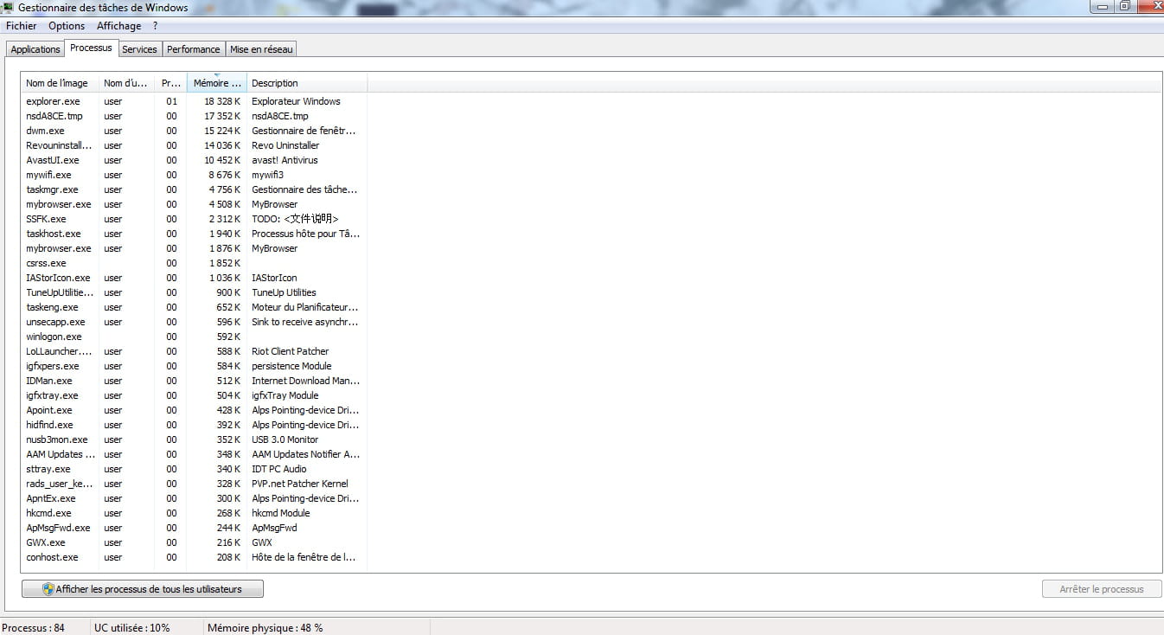Select the unsecapp.exe process
Screen dimensions: 1164x635
(195, 322)
